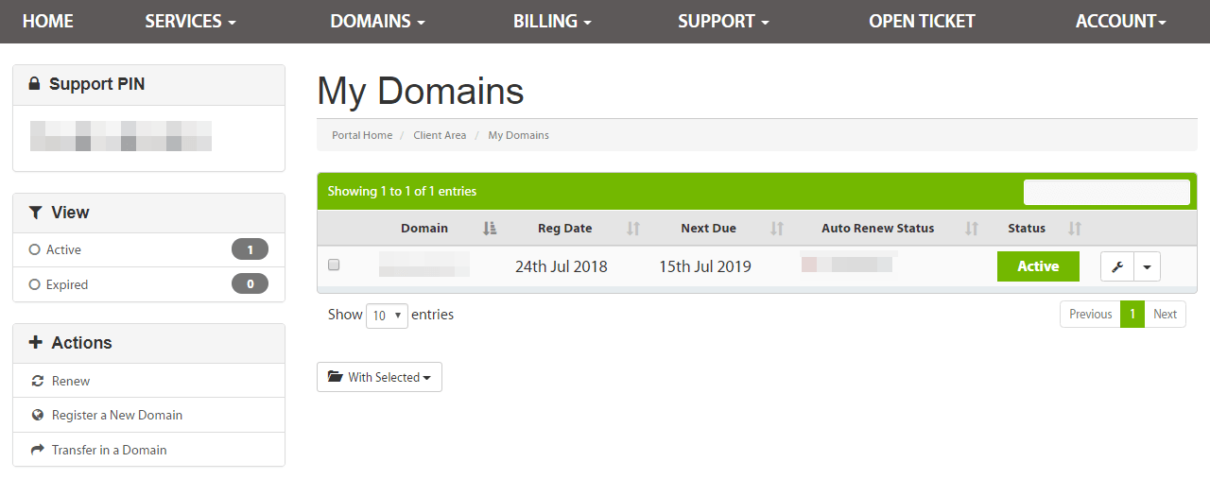This screenshot has width=1210, height=479.
Task: Select the Active view radio option
Action: tap(35, 250)
